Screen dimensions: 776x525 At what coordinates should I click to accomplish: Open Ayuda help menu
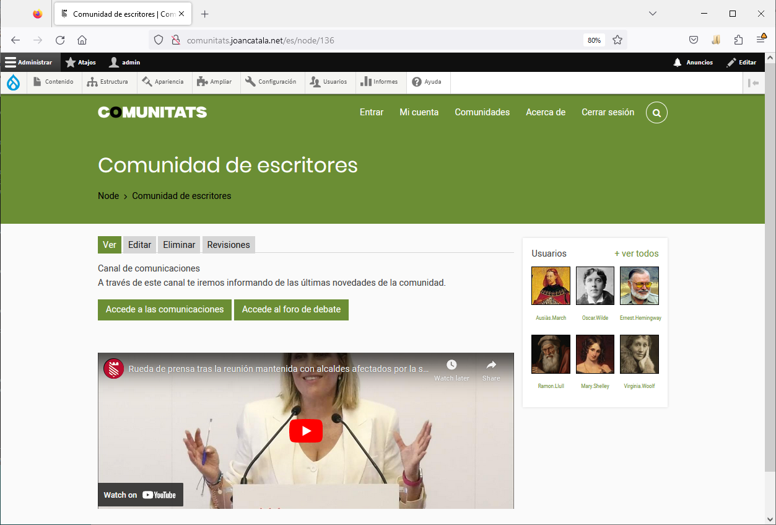427,82
